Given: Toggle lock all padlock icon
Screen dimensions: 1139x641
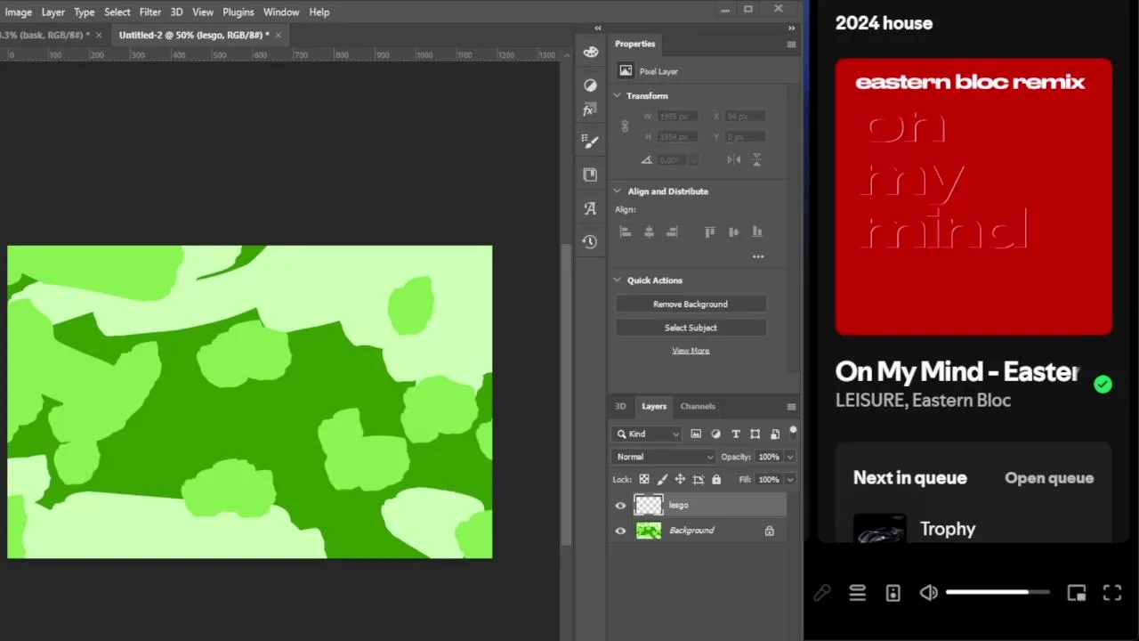Looking at the screenshot, I should pyautogui.click(x=716, y=479).
